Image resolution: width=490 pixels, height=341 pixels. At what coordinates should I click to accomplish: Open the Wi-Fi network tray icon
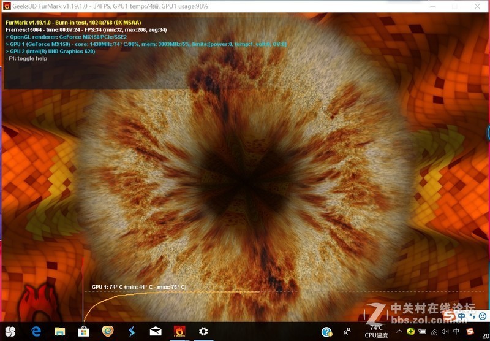tap(434, 332)
